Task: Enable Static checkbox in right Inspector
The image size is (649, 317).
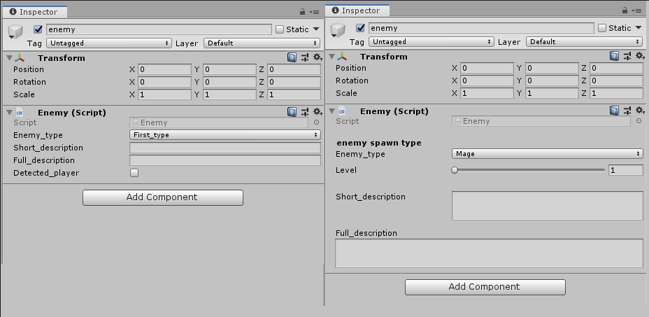Action: pyautogui.click(x=602, y=28)
